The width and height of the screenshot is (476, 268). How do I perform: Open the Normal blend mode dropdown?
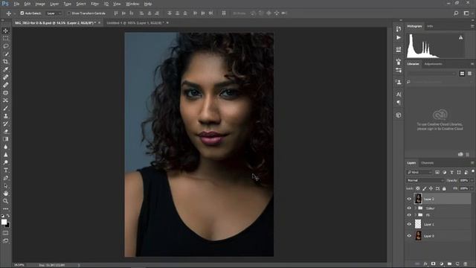click(x=425, y=180)
